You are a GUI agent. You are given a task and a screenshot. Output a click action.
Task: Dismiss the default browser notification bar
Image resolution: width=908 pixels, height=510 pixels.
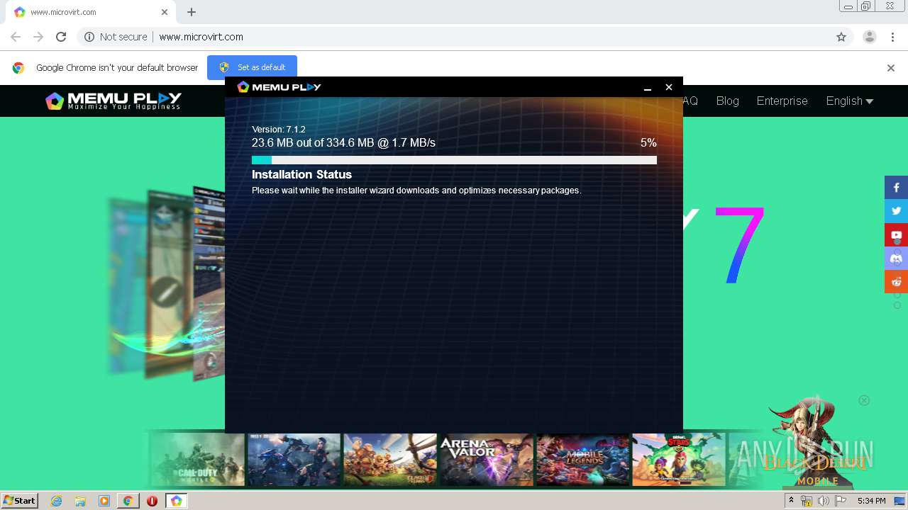(891, 68)
